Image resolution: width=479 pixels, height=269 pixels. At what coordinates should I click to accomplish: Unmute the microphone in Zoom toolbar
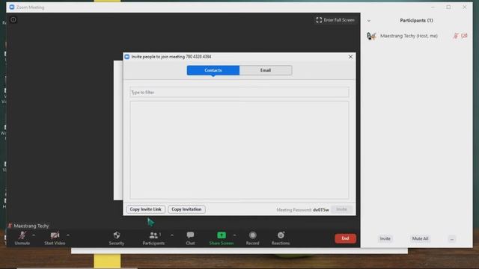tap(22, 238)
